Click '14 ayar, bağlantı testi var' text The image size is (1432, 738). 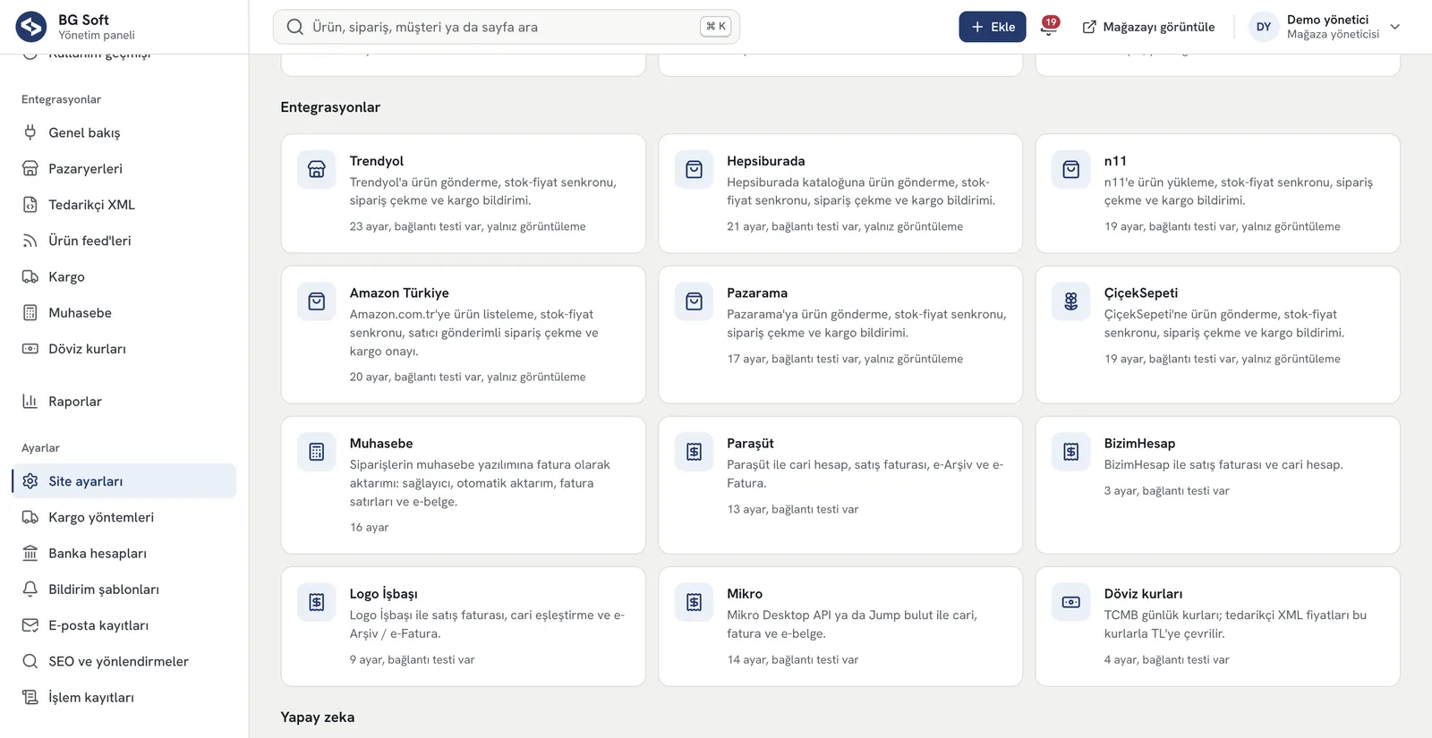point(793,660)
